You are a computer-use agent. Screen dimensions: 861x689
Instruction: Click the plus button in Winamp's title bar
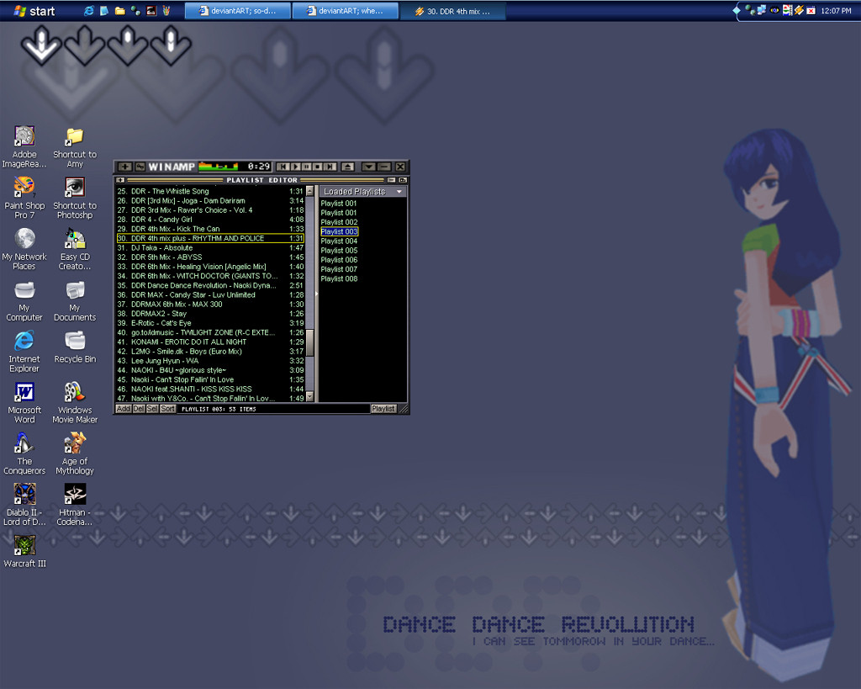(125, 167)
